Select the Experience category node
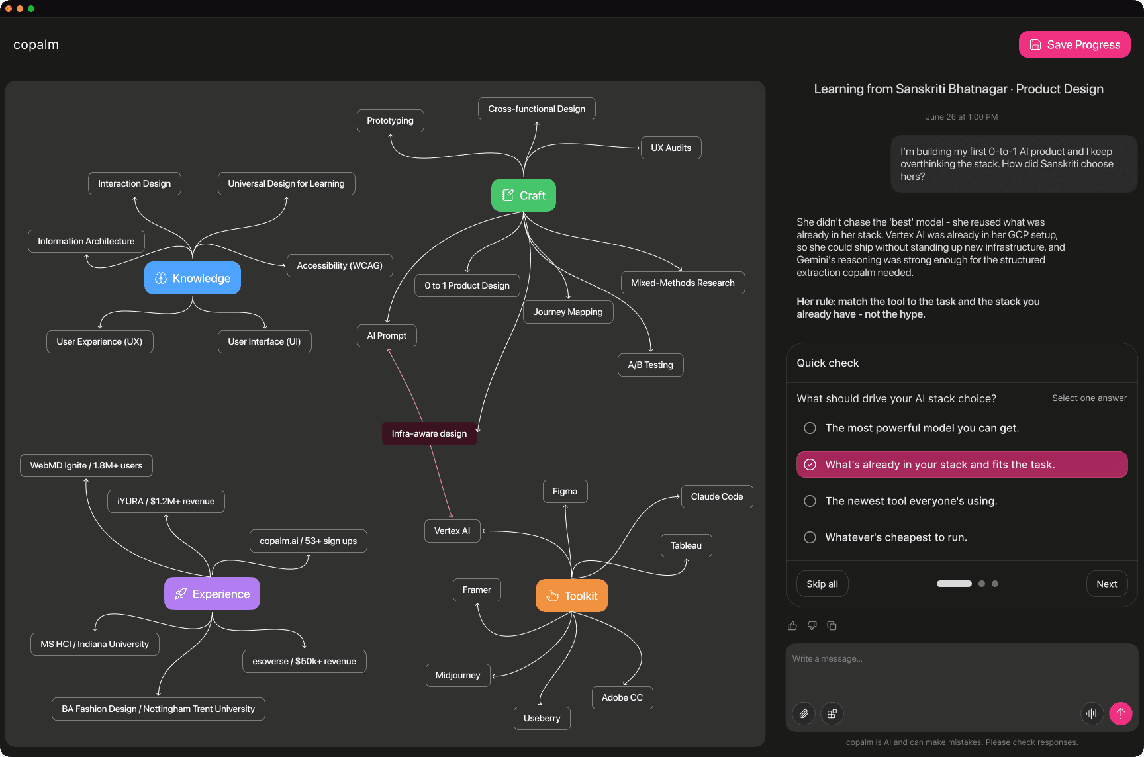Viewport: 1144px width, 757px height. coord(212,594)
